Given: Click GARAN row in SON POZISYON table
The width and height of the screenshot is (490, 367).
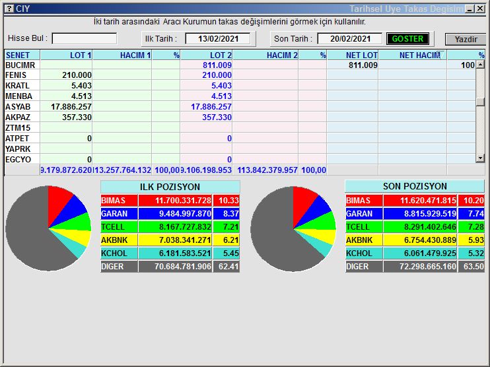Looking at the screenshot, I should point(415,214).
